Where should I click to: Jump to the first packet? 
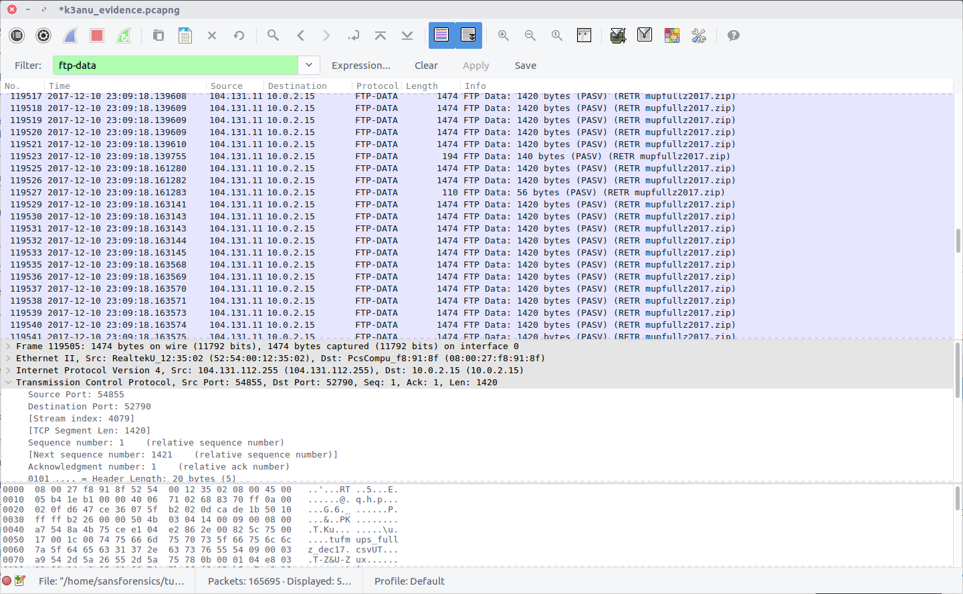click(381, 35)
